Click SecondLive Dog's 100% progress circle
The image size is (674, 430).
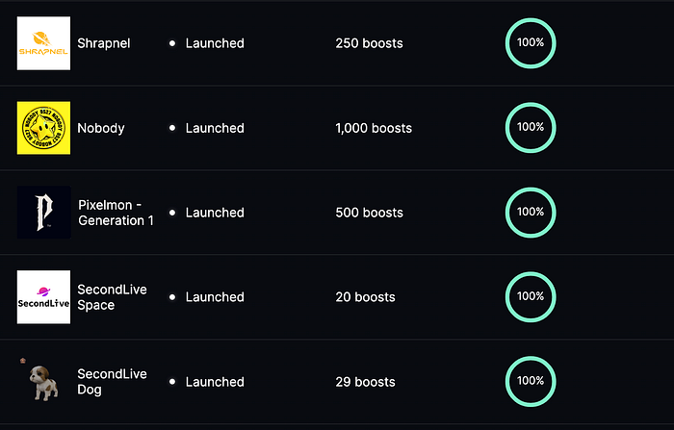(x=531, y=381)
